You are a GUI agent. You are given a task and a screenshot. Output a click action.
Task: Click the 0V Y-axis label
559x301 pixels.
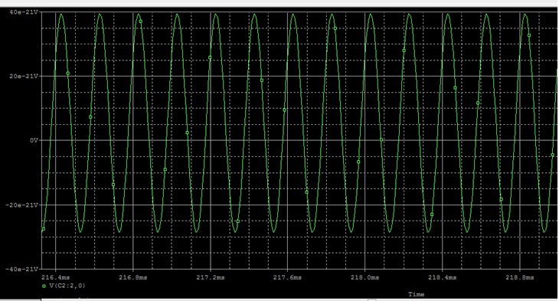[x=34, y=140]
